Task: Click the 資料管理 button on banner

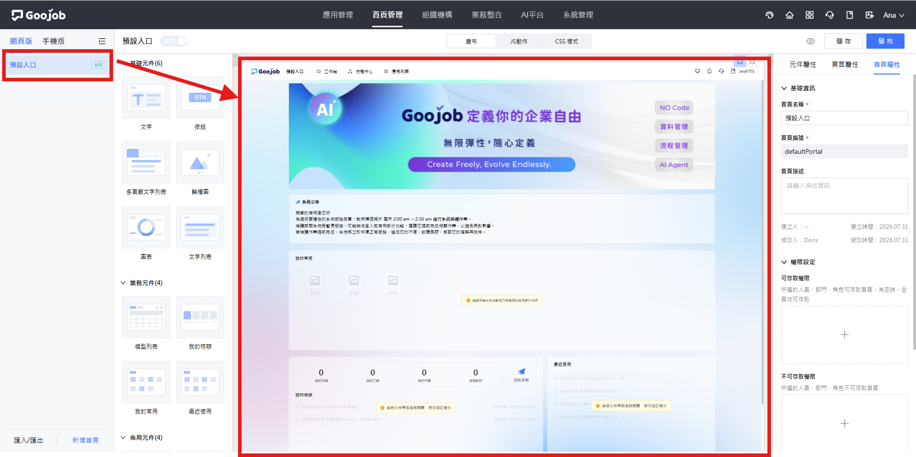Action: 674,127
